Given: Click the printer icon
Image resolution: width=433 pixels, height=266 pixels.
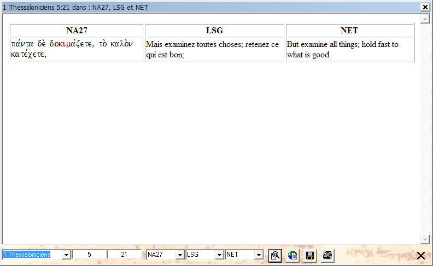Looking at the screenshot, I should click(327, 255).
